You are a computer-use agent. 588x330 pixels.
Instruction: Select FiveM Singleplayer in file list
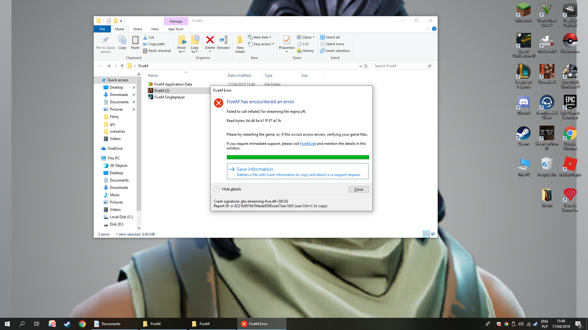[x=169, y=97]
